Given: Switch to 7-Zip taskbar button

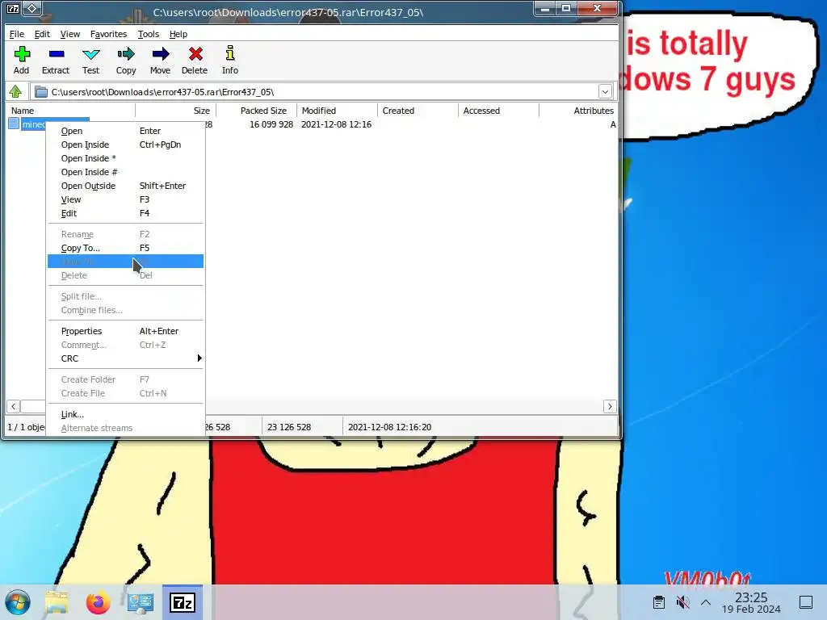Looking at the screenshot, I should [x=183, y=602].
